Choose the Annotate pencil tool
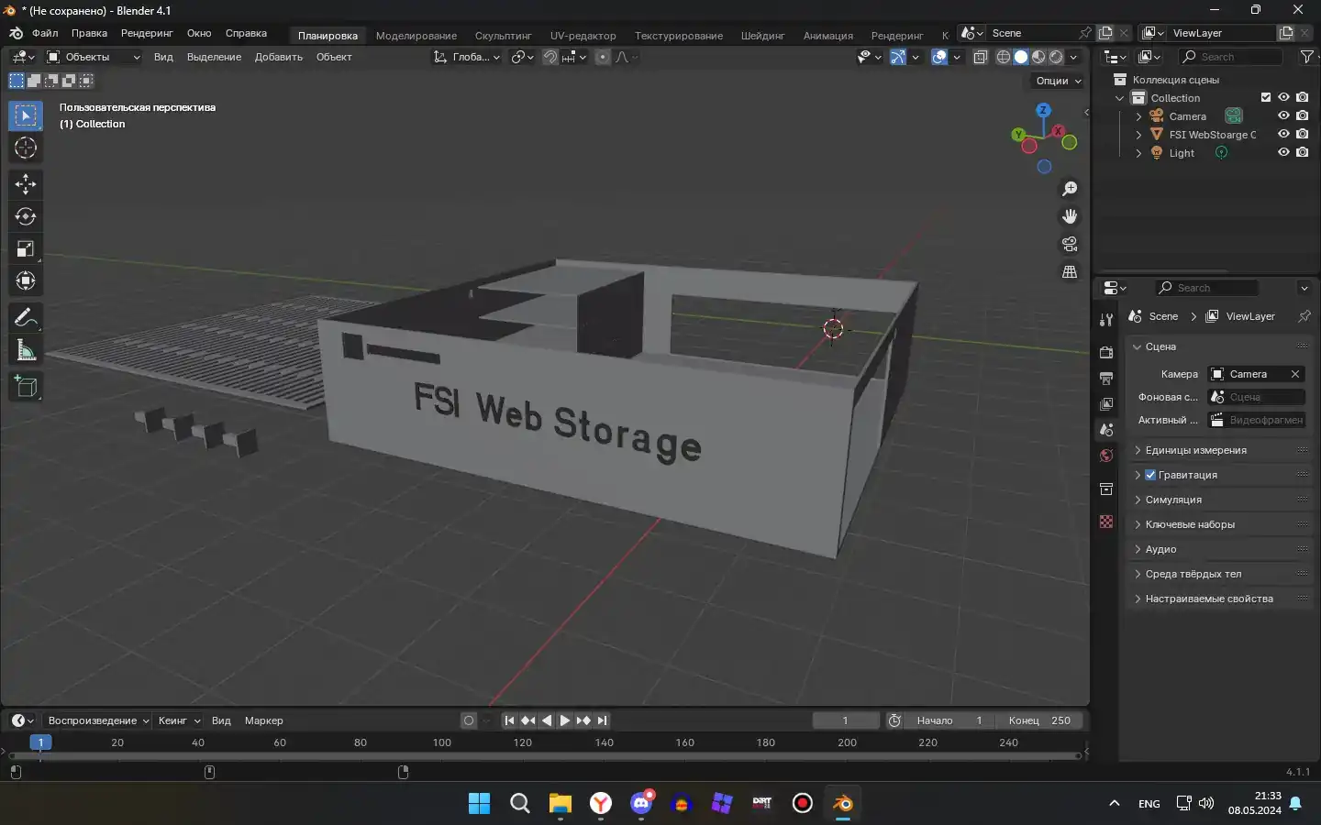Image resolution: width=1321 pixels, height=825 pixels. click(x=26, y=318)
